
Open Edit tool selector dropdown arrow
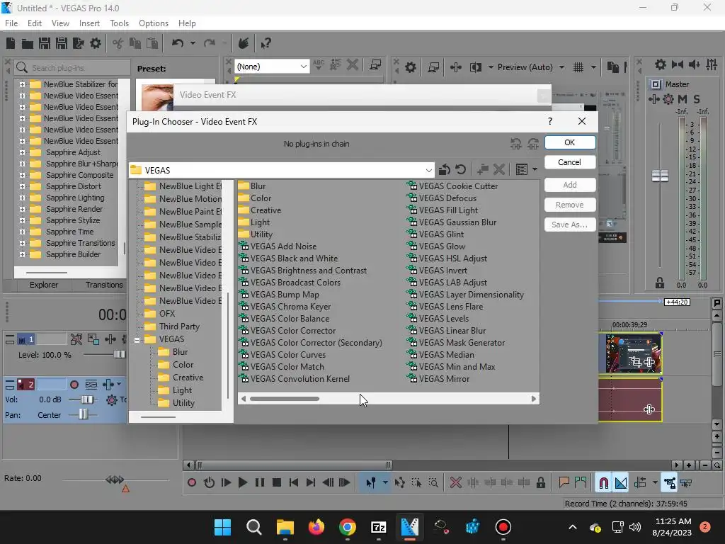[384, 483]
